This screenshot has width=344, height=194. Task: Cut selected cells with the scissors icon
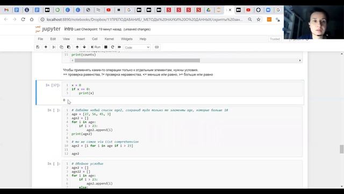[54, 47]
